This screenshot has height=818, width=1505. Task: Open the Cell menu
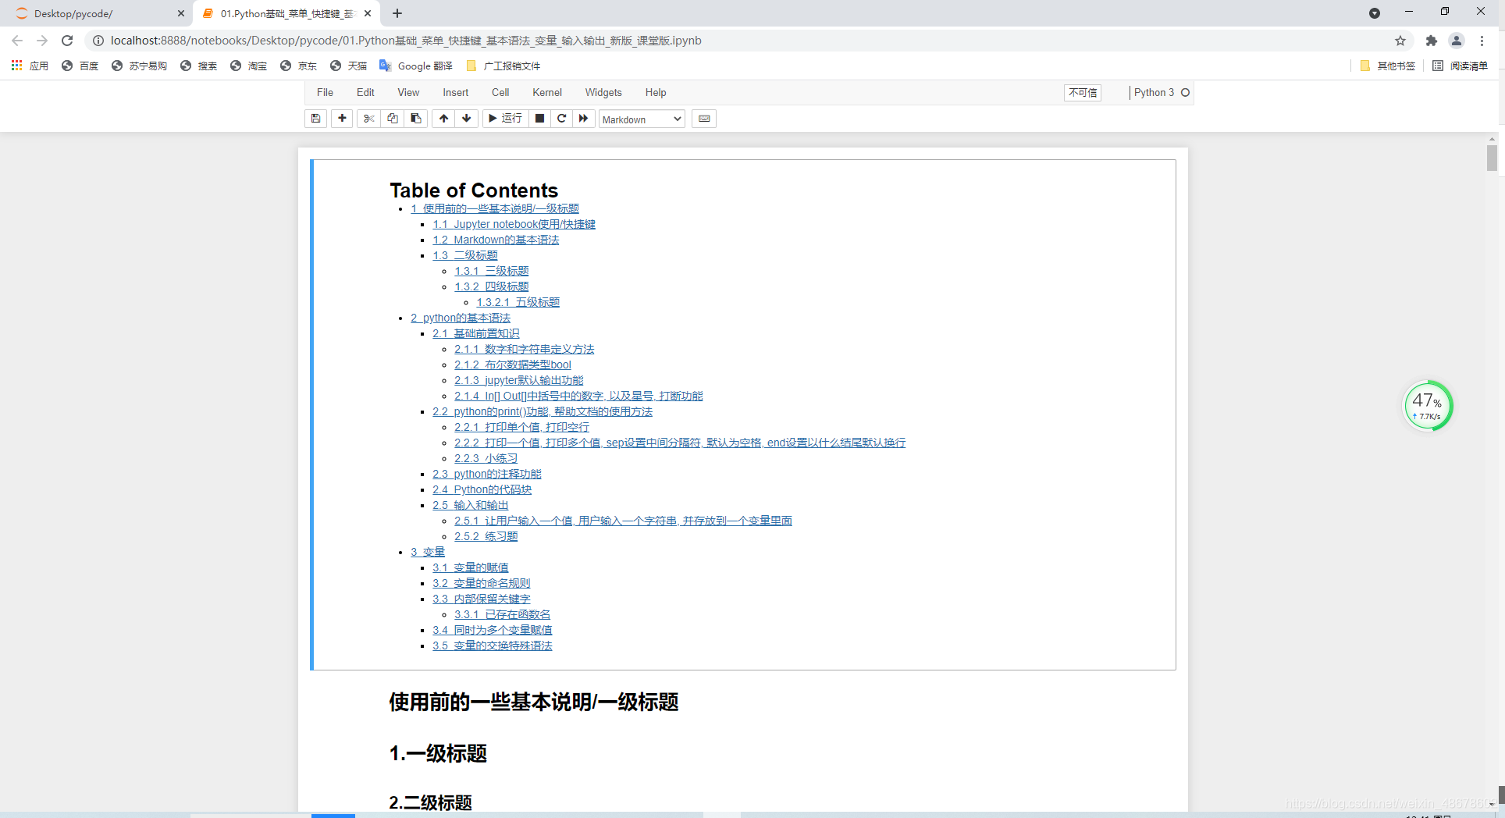pos(500,92)
